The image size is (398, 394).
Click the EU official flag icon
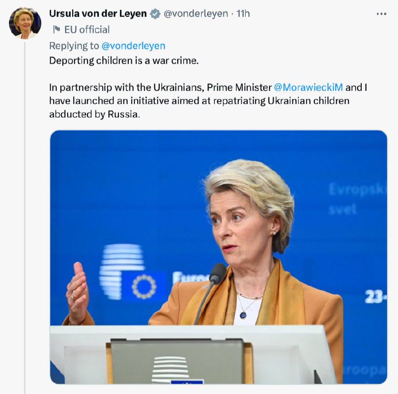(x=57, y=30)
